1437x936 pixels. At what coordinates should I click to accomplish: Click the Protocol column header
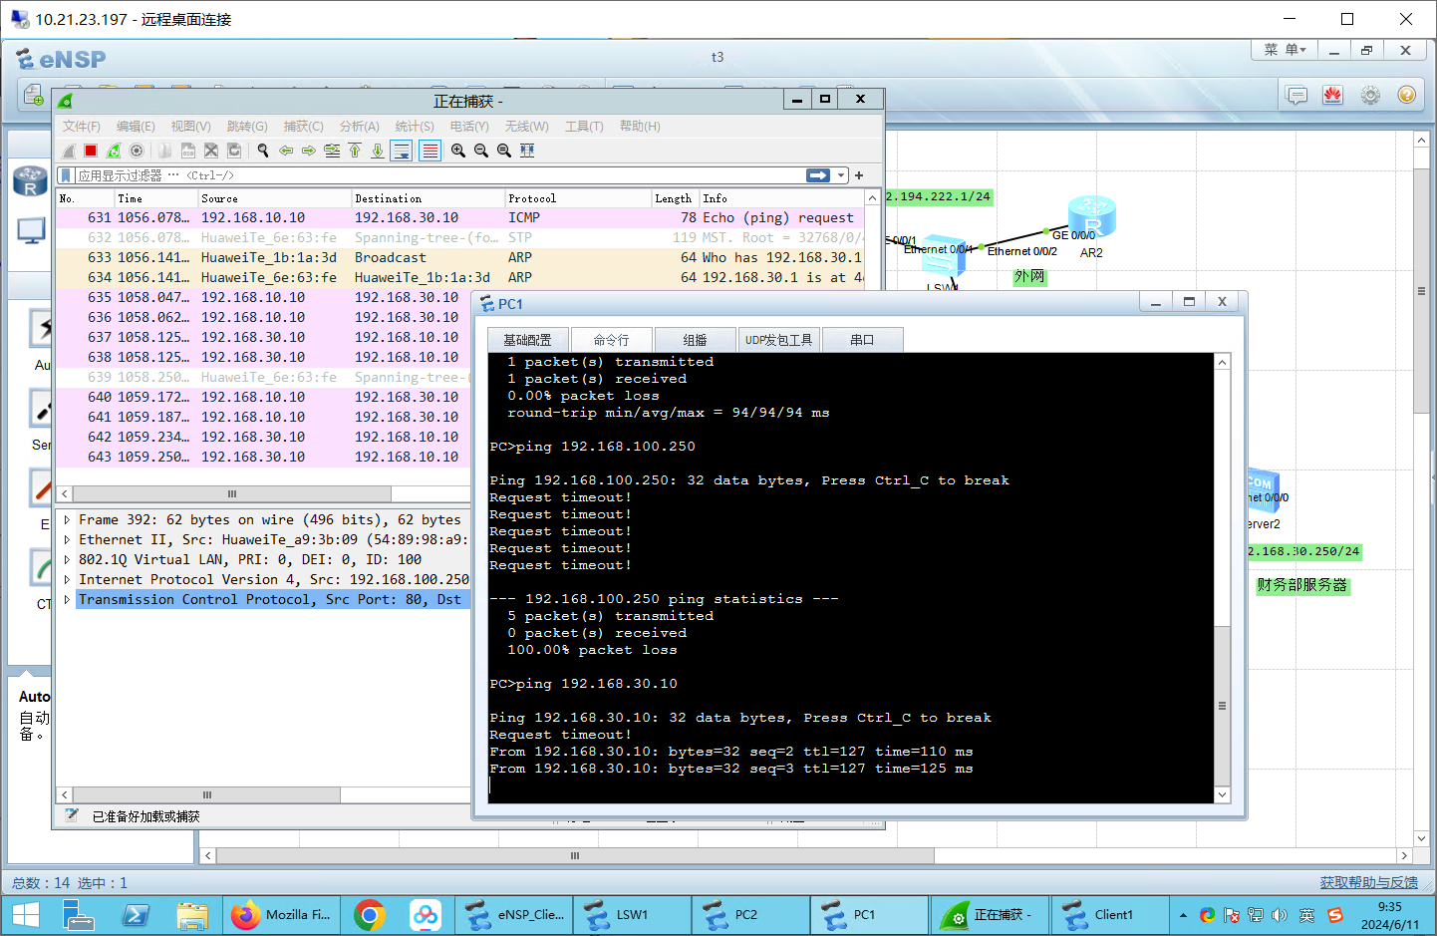pyautogui.click(x=578, y=198)
